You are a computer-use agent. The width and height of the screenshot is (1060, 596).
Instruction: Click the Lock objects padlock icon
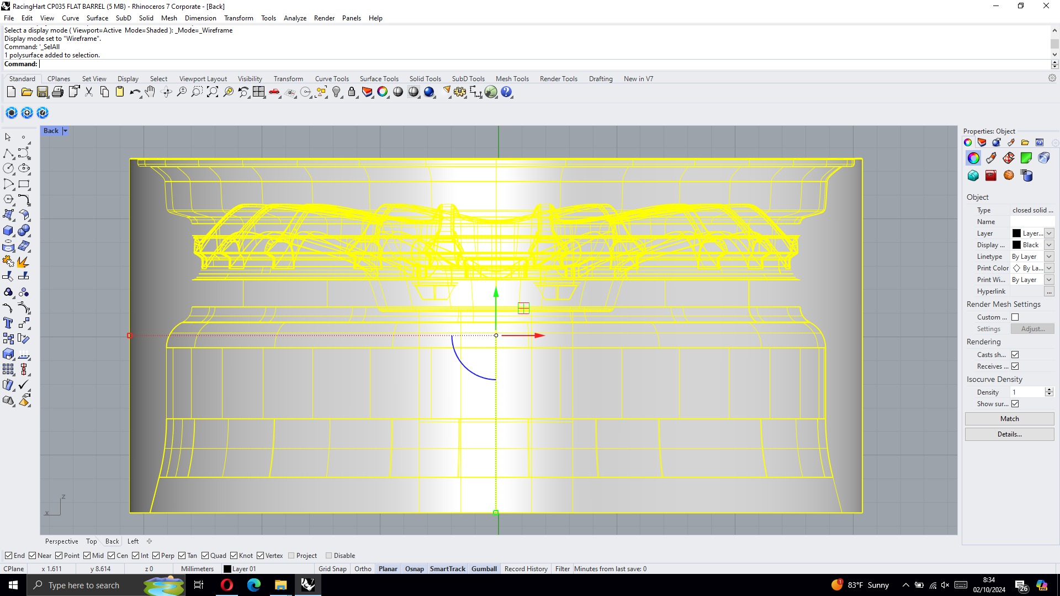point(352,92)
